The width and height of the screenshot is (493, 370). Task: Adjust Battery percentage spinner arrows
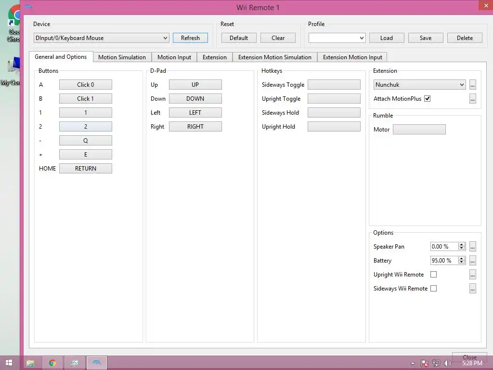point(462,260)
